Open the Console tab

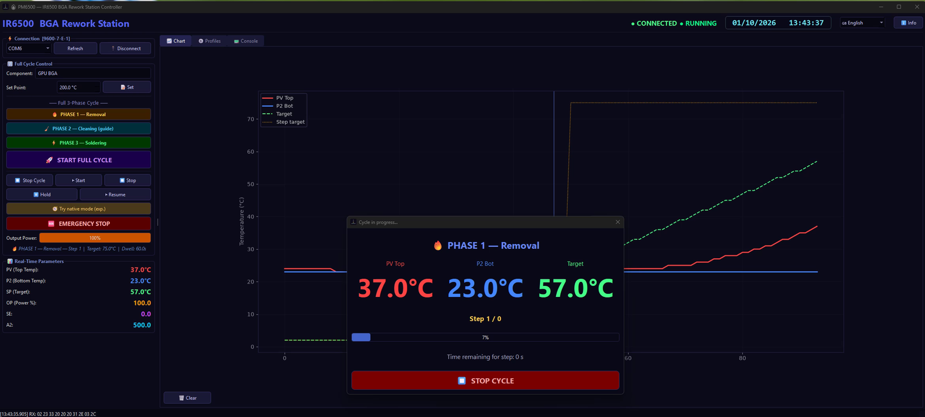[x=246, y=41]
